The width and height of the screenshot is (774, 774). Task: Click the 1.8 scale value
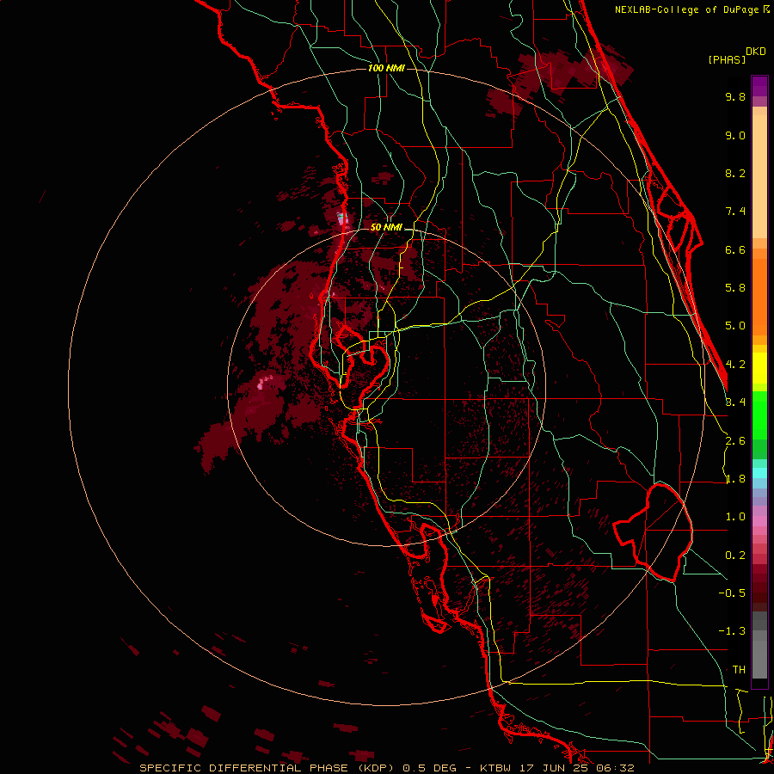pos(735,479)
